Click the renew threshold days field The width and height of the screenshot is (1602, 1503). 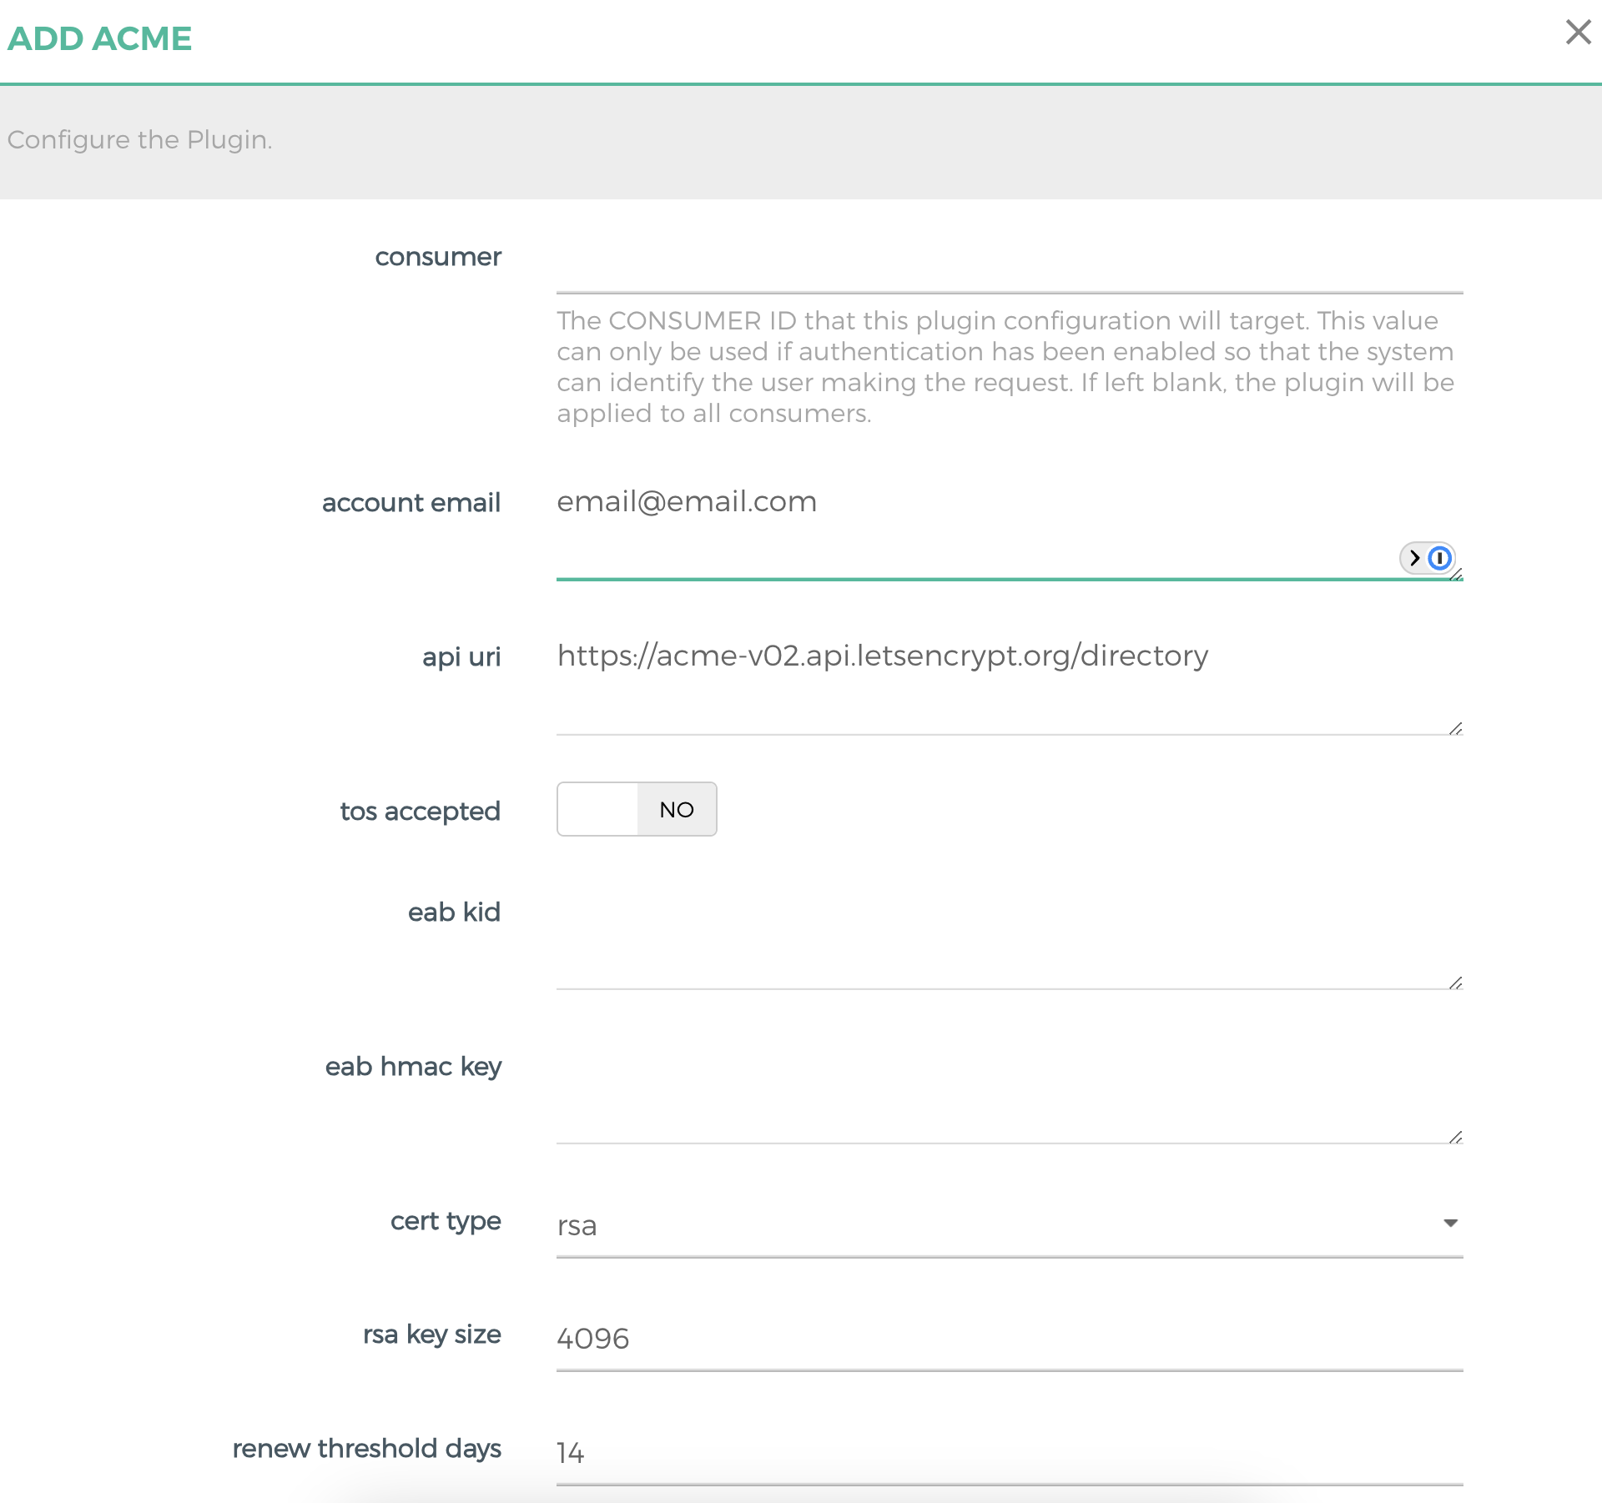click(x=1010, y=1453)
